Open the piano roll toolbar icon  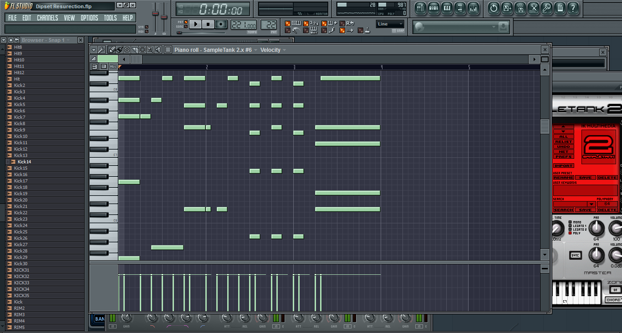[x=447, y=8]
